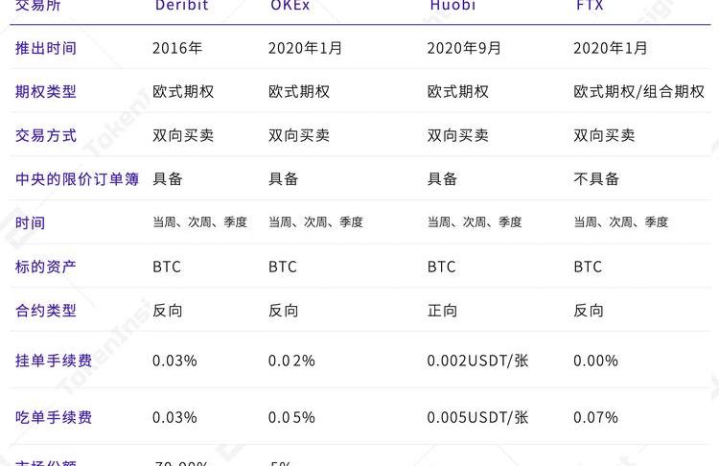The width and height of the screenshot is (719, 466).
Task: Select the 挂单手续费 row label
Action: tap(54, 361)
